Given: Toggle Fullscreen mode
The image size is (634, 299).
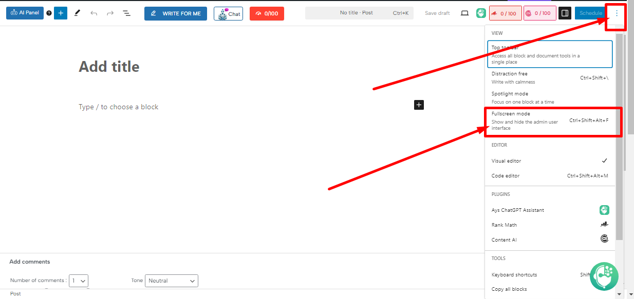Looking at the screenshot, I should (x=550, y=121).
